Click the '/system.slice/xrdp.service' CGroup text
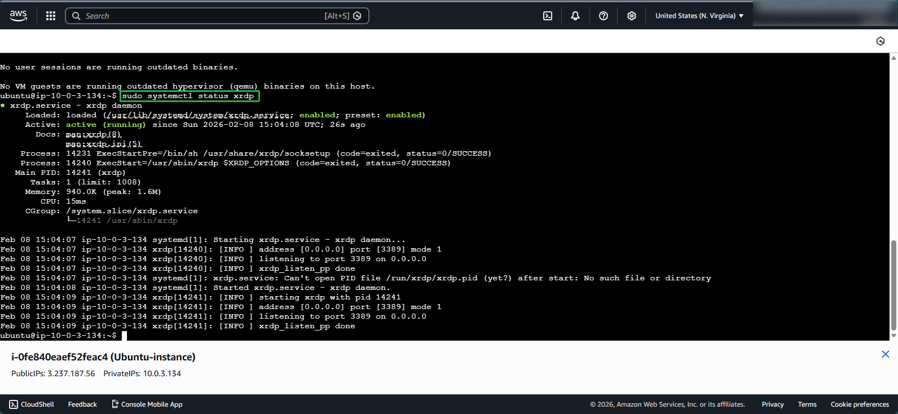This screenshot has height=414, width=898. click(x=132, y=211)
